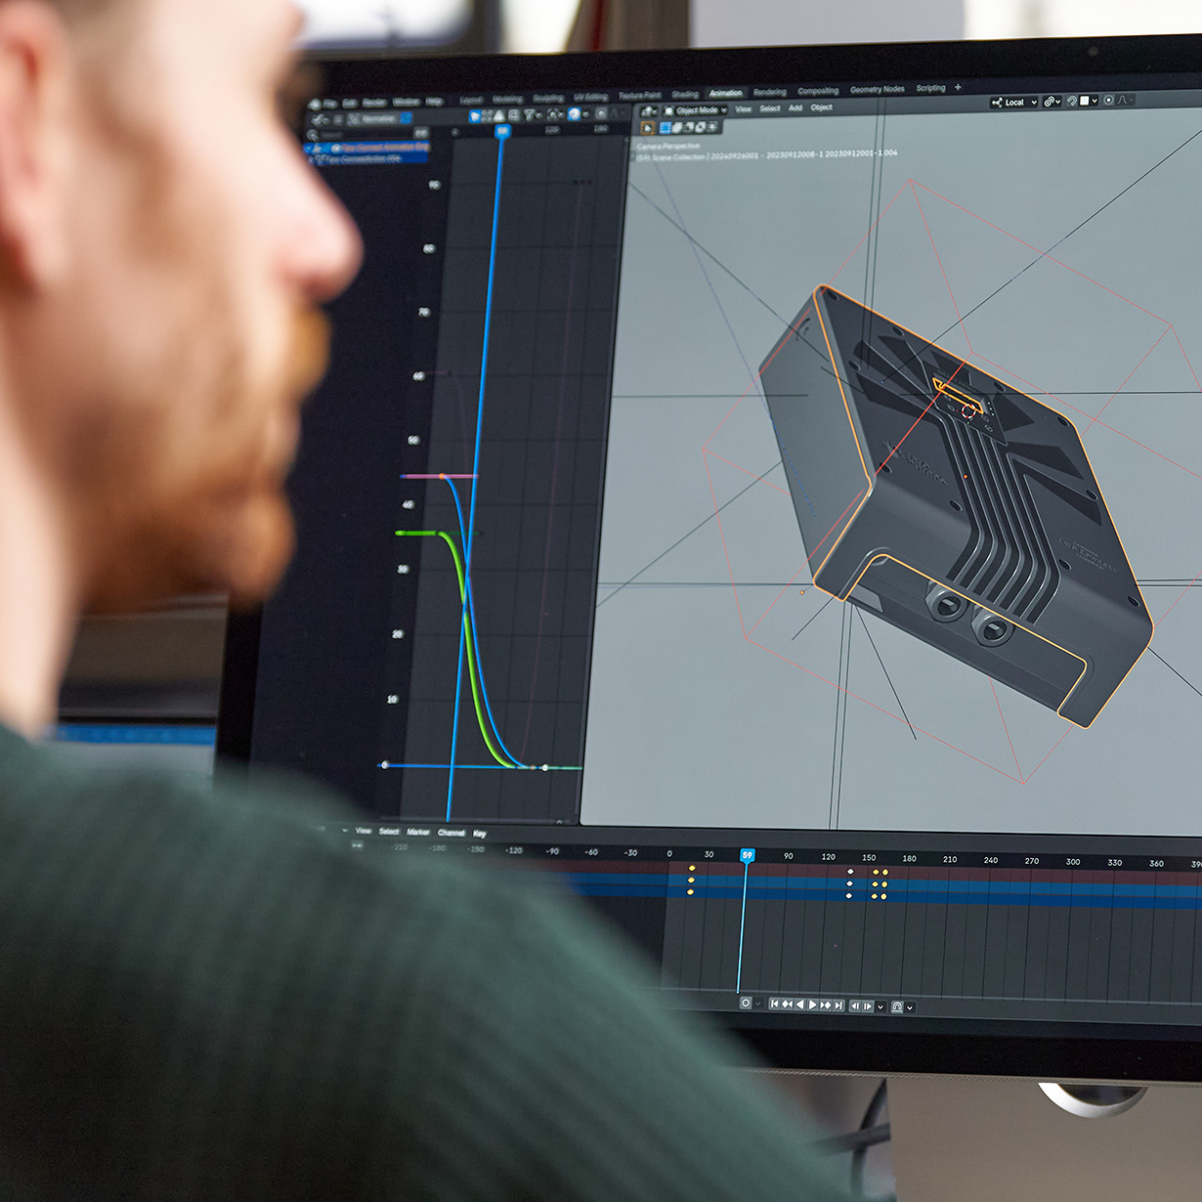Open the Rendering workspace tab
The image size is (1202, 1202).
(769, 92)
